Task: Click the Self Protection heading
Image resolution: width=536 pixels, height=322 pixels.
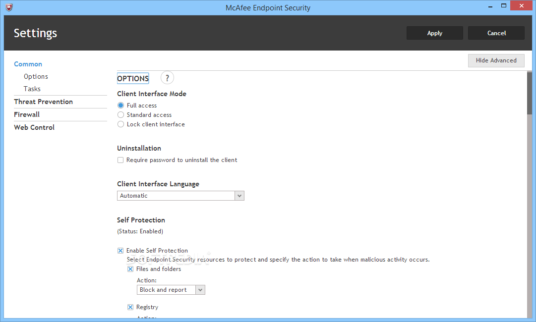Action: tap(141, 220)
